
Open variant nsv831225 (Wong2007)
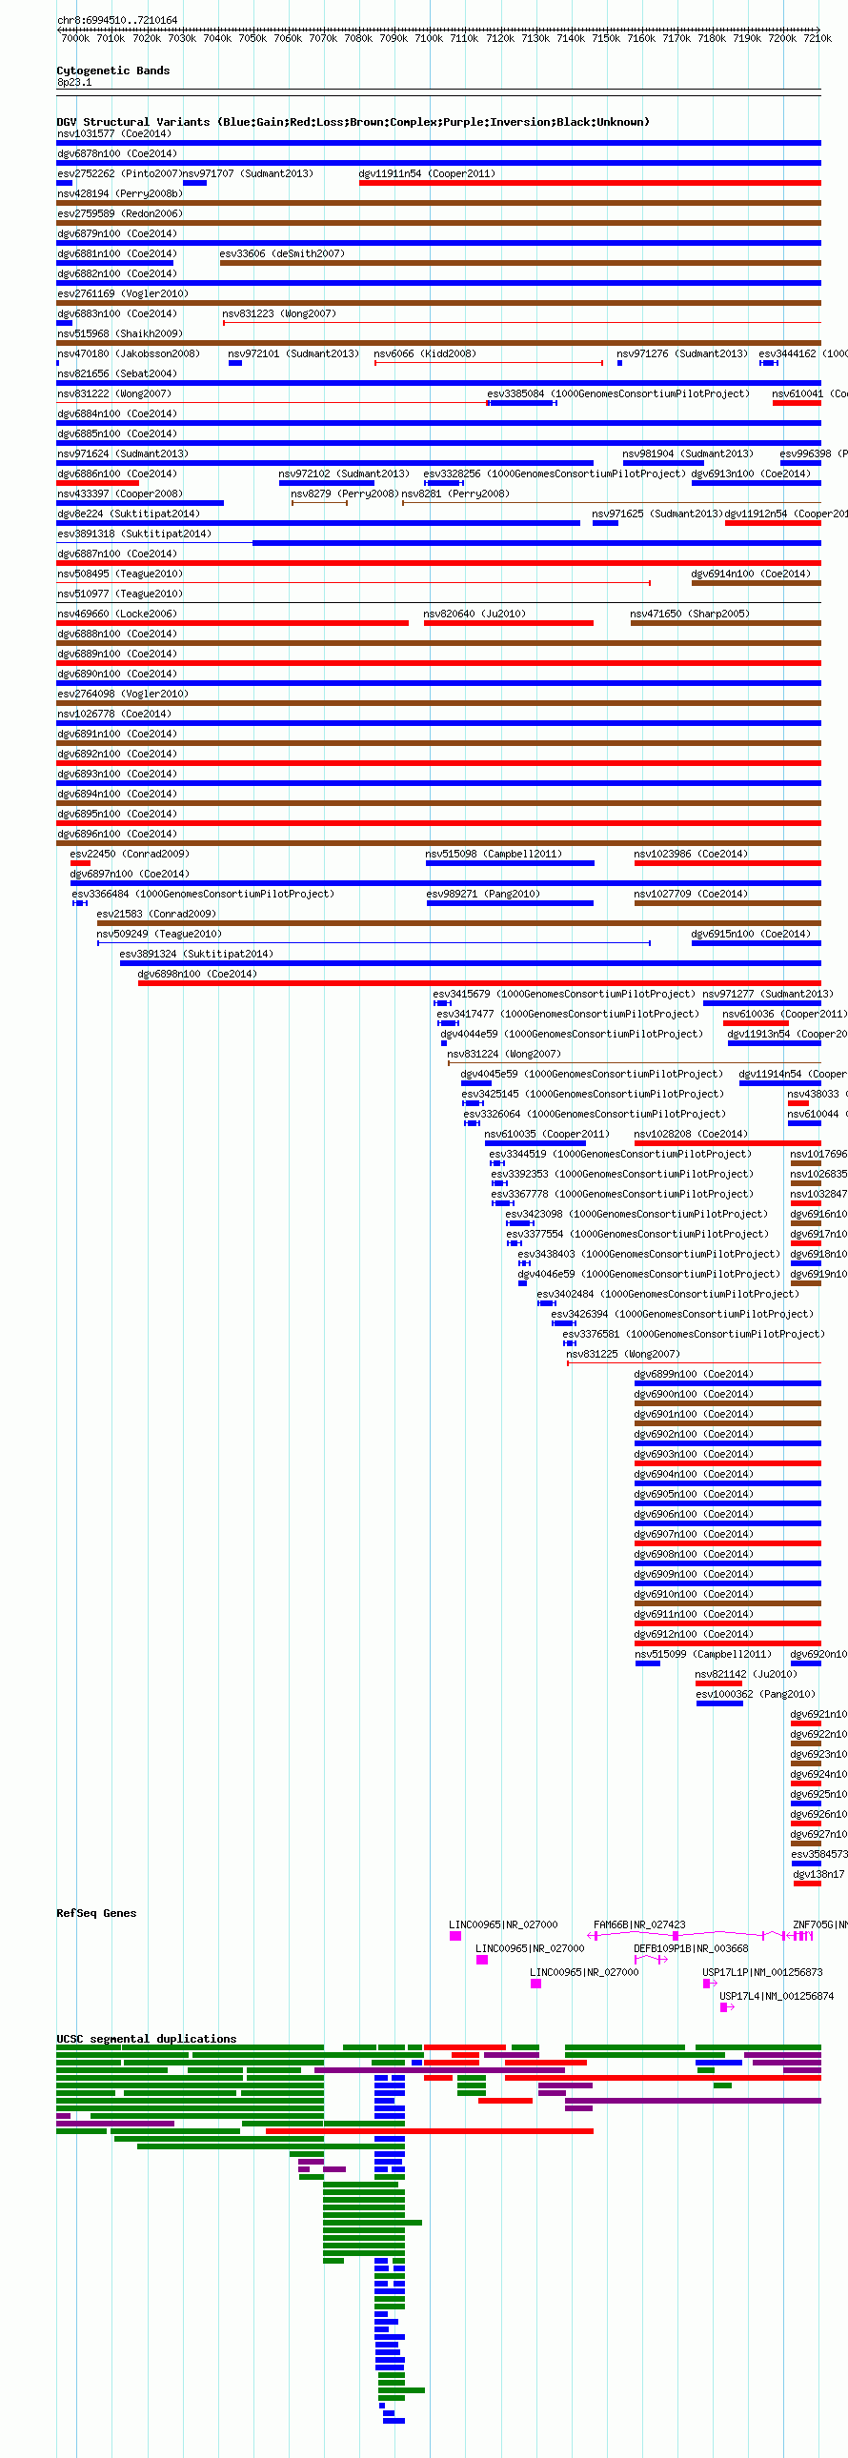(624, 1356)
